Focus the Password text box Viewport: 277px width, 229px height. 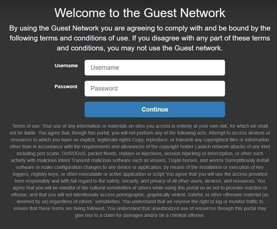point(155,89)
